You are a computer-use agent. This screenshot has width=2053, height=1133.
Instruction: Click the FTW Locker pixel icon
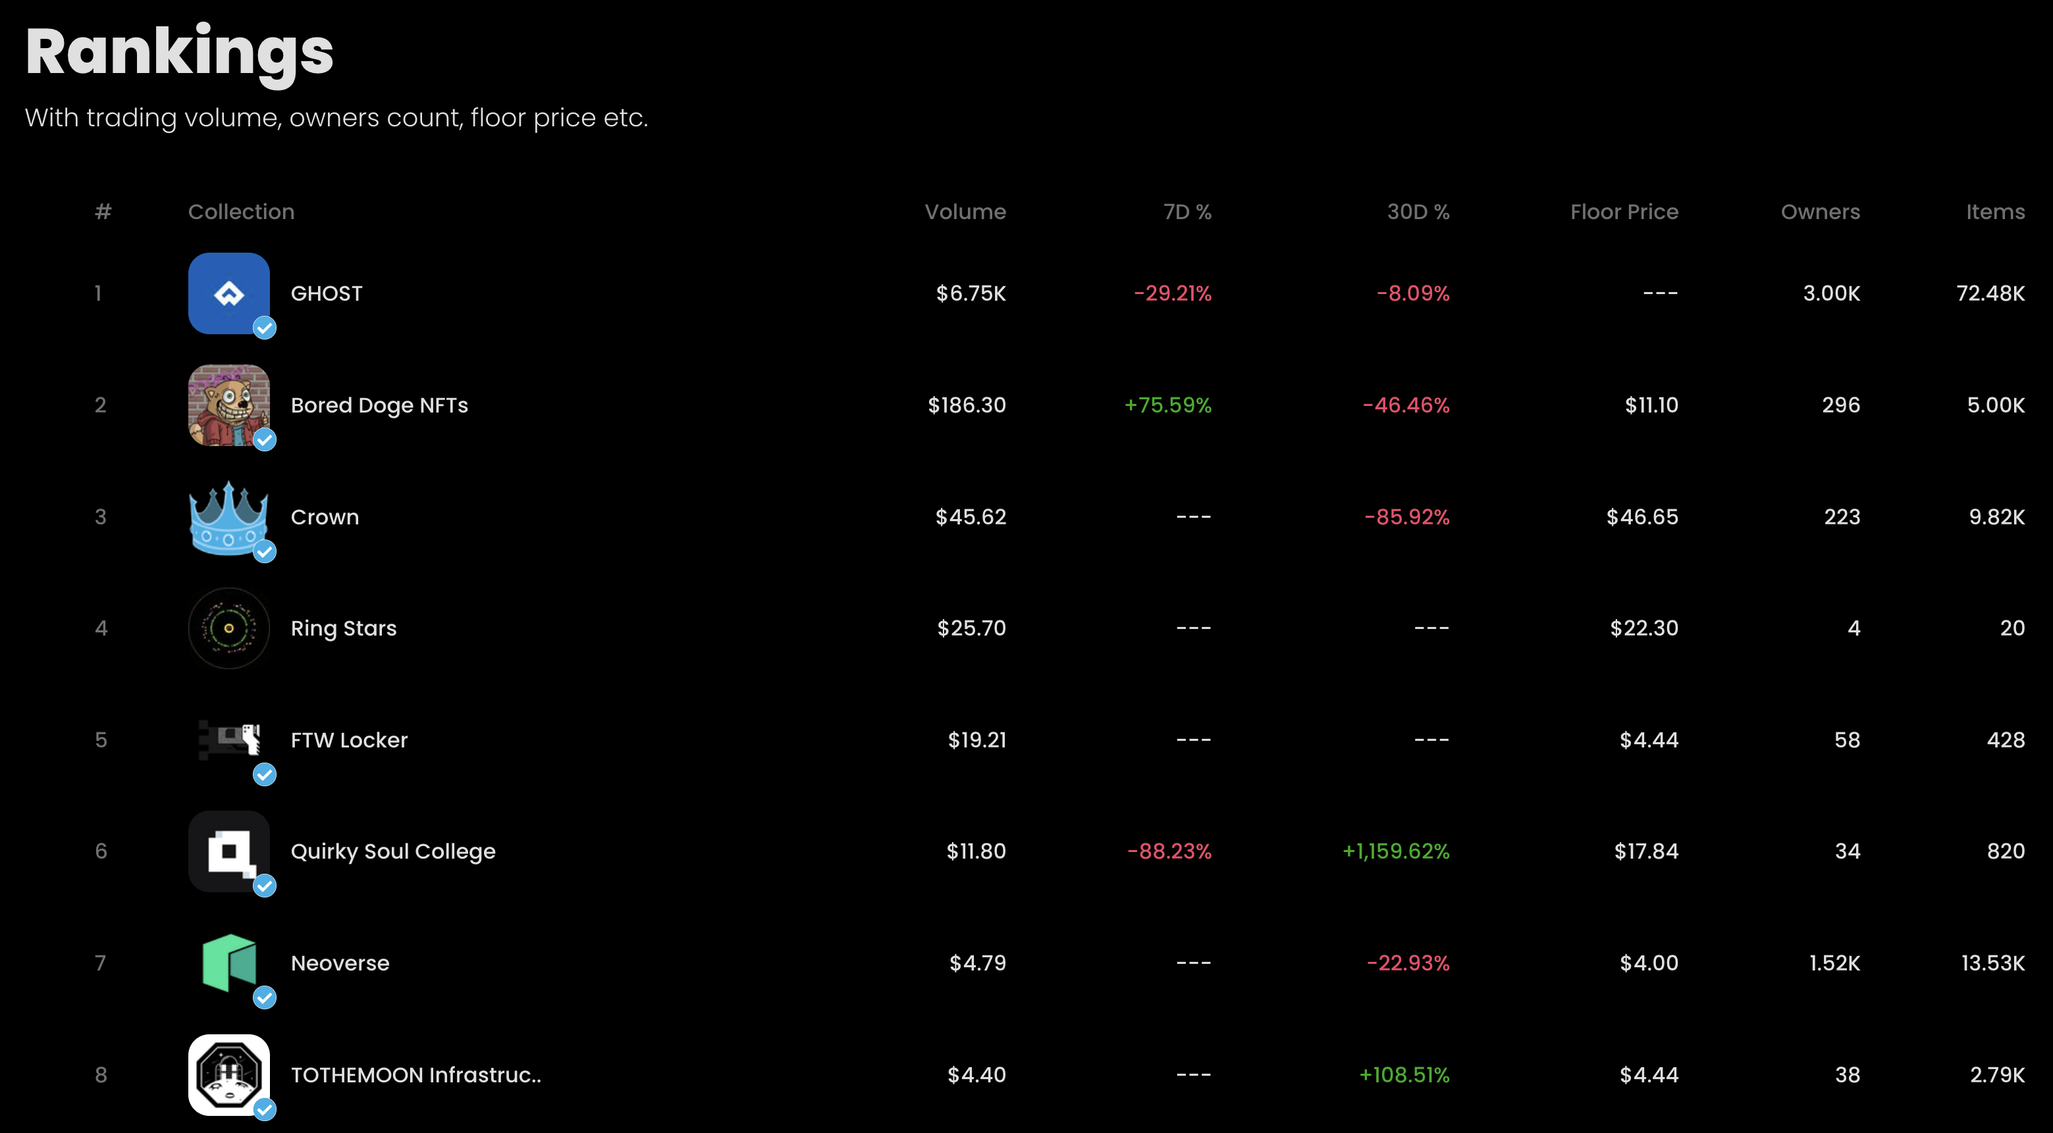click(228, 740)
